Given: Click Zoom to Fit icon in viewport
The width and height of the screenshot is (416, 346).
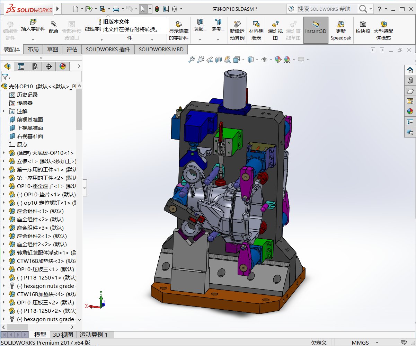Looking at the screenshot, I should (x=192, y=60).
